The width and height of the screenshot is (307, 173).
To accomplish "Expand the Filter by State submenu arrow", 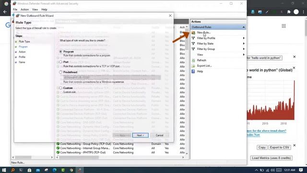I will coord(244,44).
